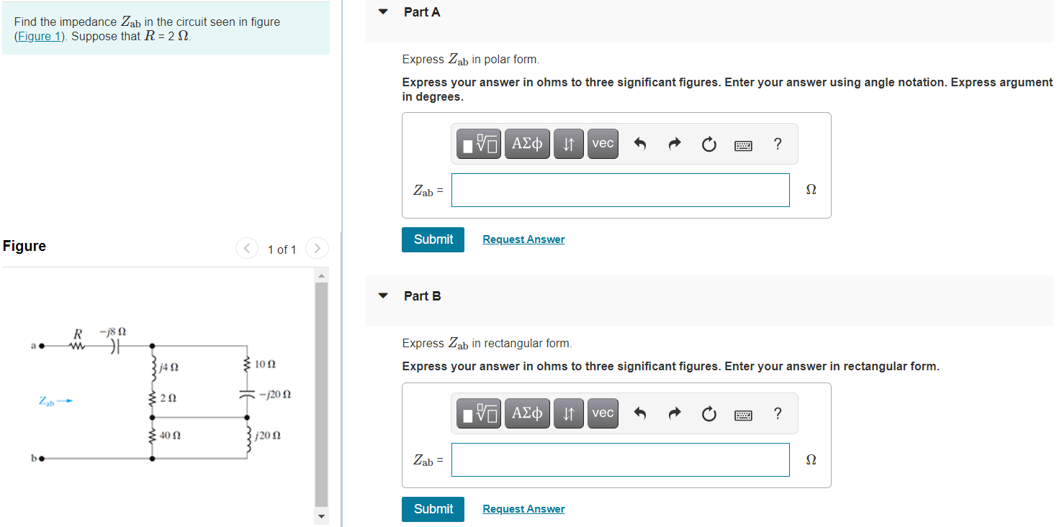This screenshot has width=1062, height=527.
Task: Click the vec button in Part A toolbar
Action: point(603,144)
